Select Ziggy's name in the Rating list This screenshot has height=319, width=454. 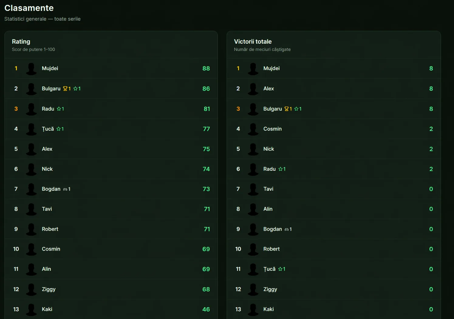[49, 289]
